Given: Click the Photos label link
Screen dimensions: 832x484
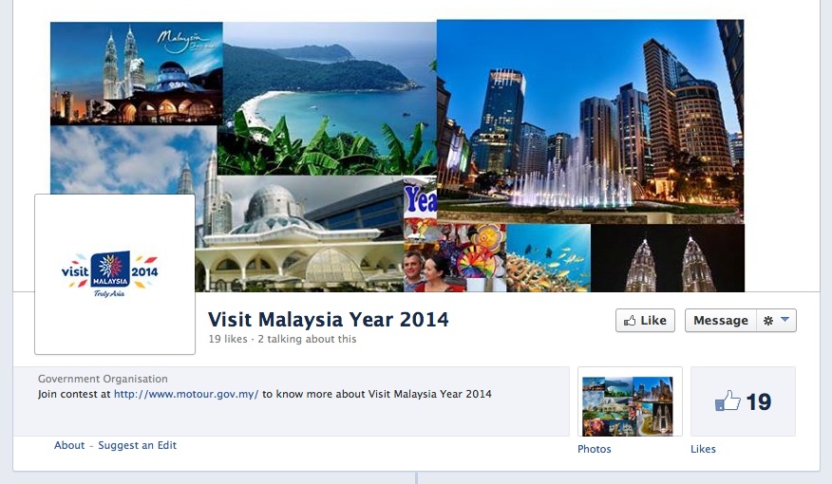Looking at the screenshot, I should [594, 449].
